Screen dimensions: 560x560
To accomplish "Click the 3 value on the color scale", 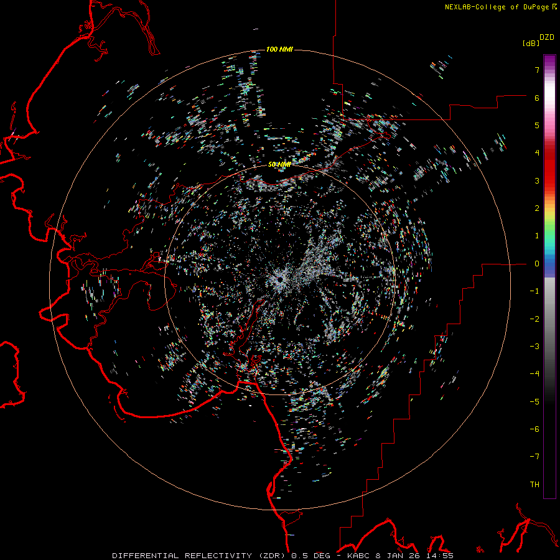I will click(x=537, y=180).
